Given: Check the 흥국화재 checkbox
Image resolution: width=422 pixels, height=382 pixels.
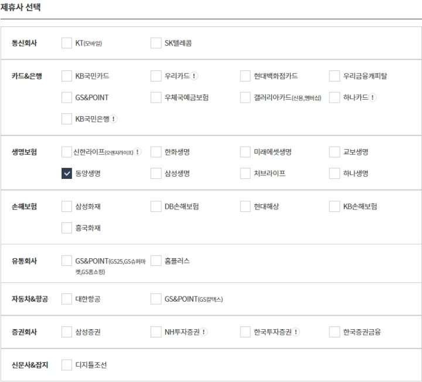Looking at the screenshot, I should (x=67, y=228).
